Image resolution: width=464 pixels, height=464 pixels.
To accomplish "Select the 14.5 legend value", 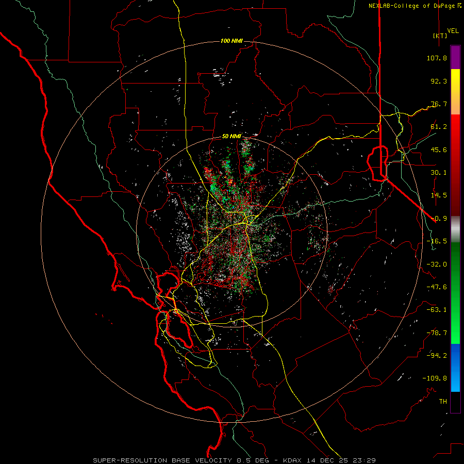I will coord(439,195).
